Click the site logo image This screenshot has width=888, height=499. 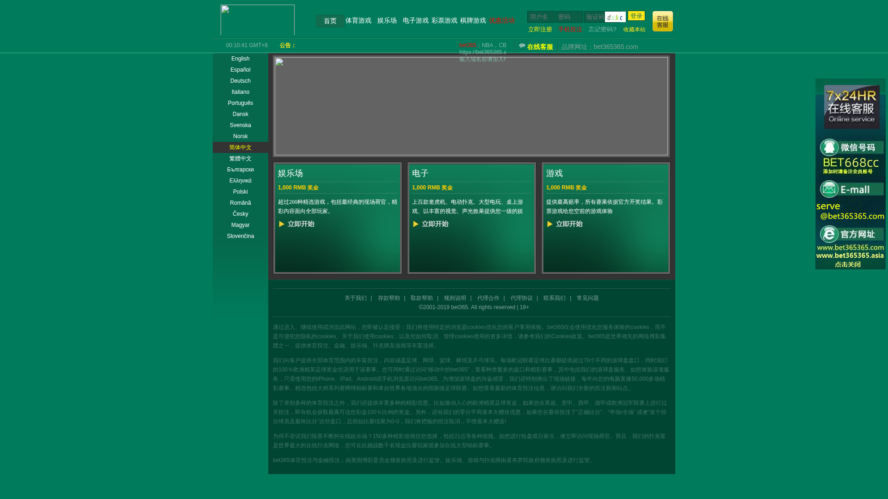coord(258,20)
